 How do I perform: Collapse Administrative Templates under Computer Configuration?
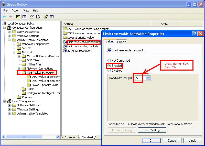coord(9,40)
